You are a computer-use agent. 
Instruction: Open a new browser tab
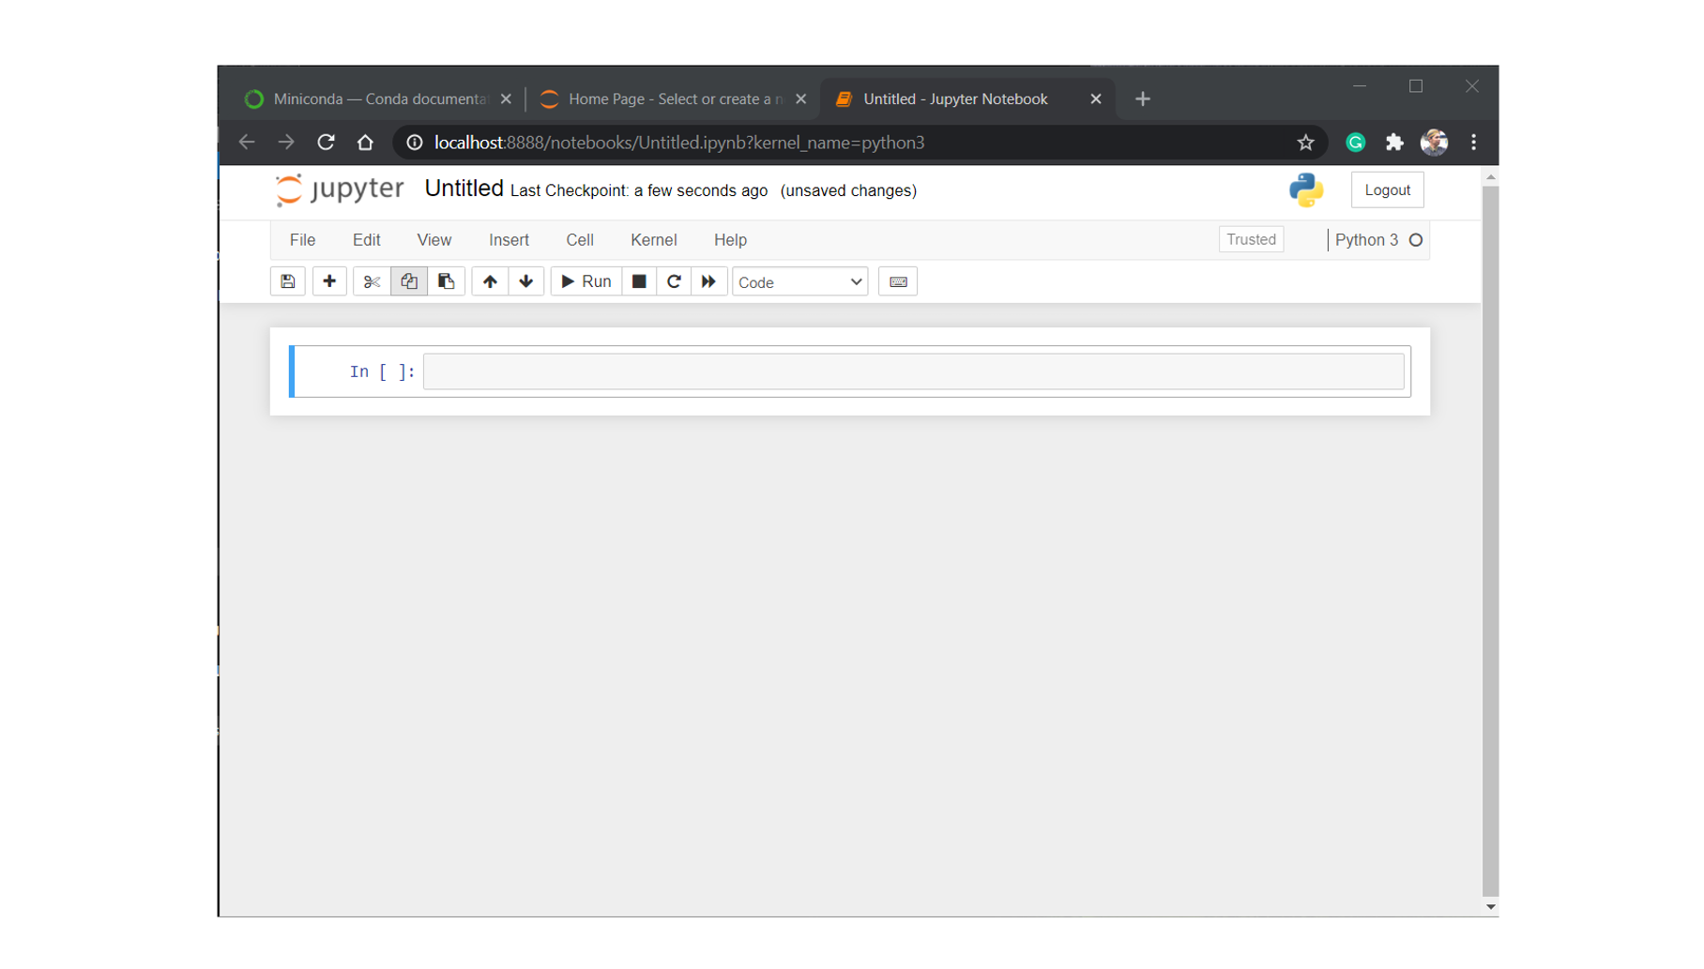click(x=1142, y=98)
